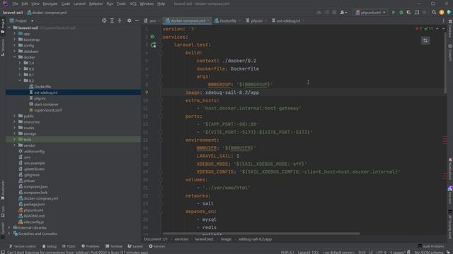Open Debug tool window
Viewport: 453px width, 254px height.
pyautogui.click(x=50, y=246)
